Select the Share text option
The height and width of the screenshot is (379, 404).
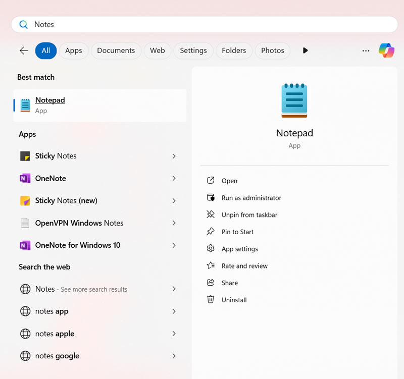tap(230, 283)
